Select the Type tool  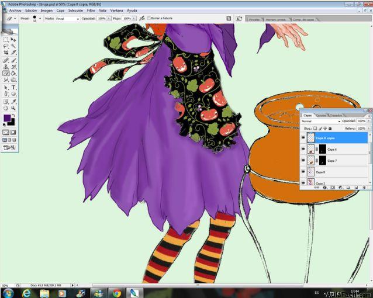tap(13, 88)
